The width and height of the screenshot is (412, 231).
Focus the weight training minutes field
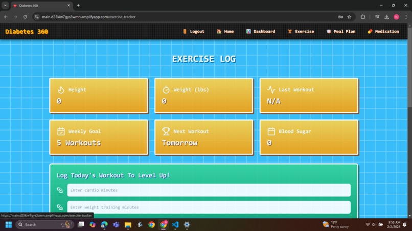[209, 207]
